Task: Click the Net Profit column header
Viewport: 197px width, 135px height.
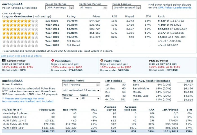Action: coord(70,110)
